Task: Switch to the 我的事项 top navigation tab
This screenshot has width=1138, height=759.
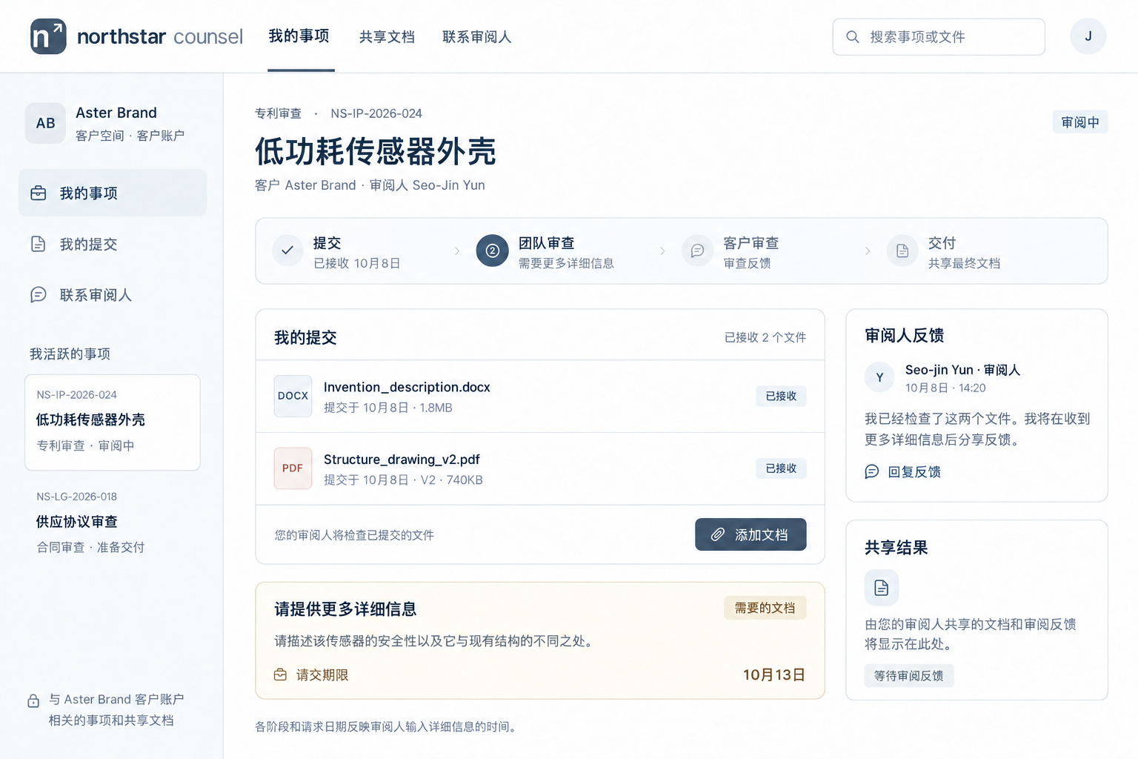Action: coord(299,36)
